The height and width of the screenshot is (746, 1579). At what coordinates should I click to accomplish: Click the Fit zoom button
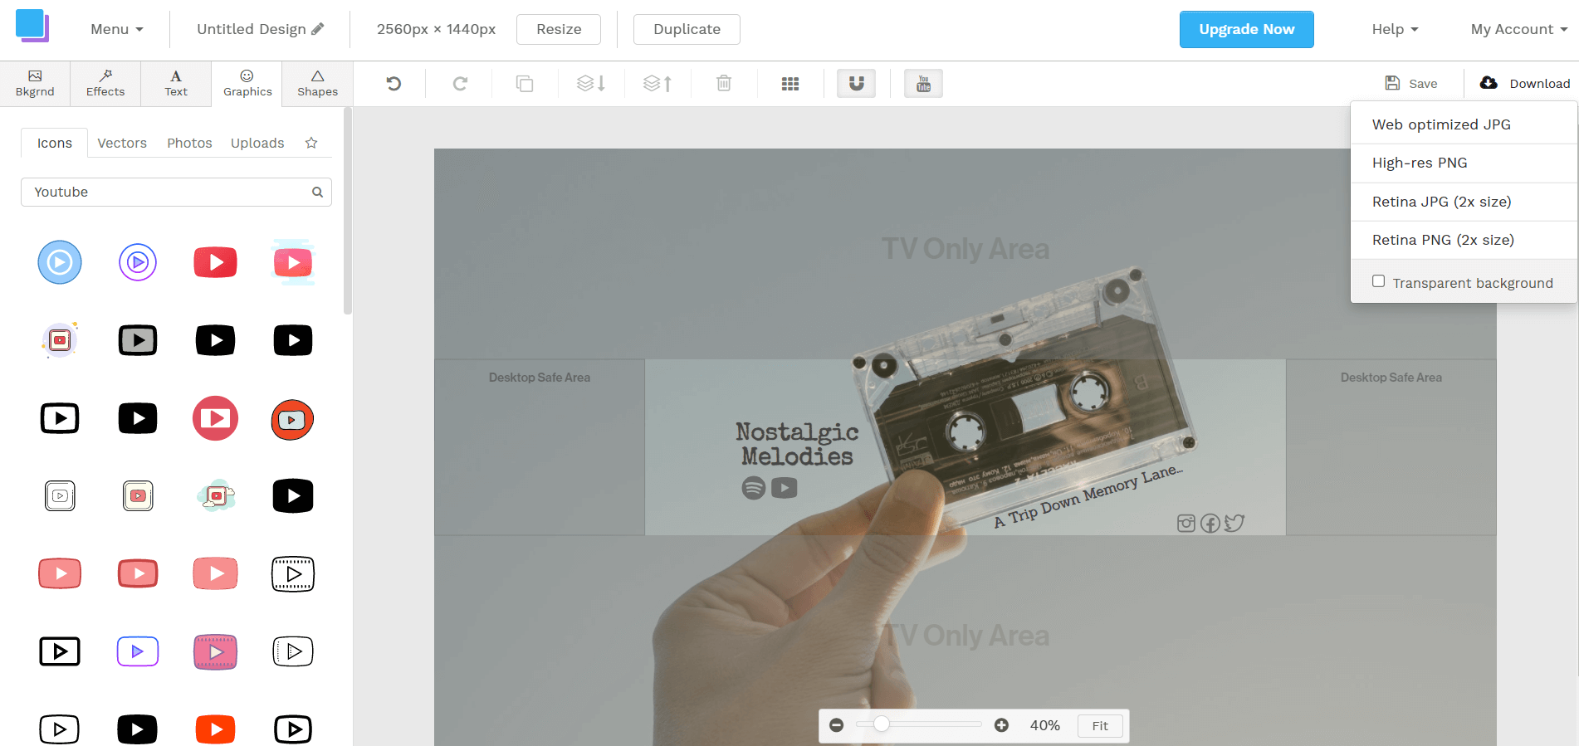(1100, 725)
